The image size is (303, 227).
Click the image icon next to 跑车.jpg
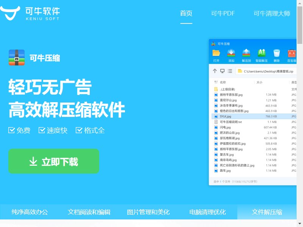point(216,171)
